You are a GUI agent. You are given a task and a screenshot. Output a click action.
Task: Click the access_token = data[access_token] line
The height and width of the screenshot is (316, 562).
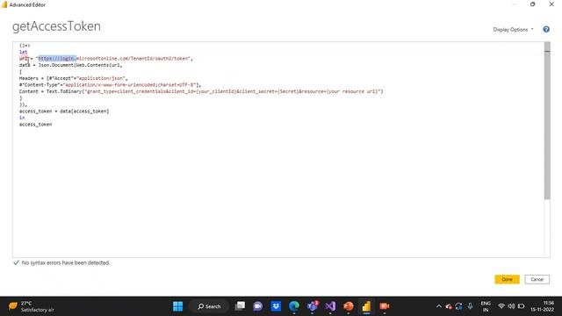point(64,111)
